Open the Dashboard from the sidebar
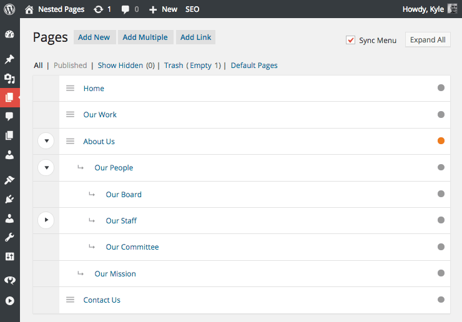The width and height of the screenshot is (462, 322). (9, 35)
